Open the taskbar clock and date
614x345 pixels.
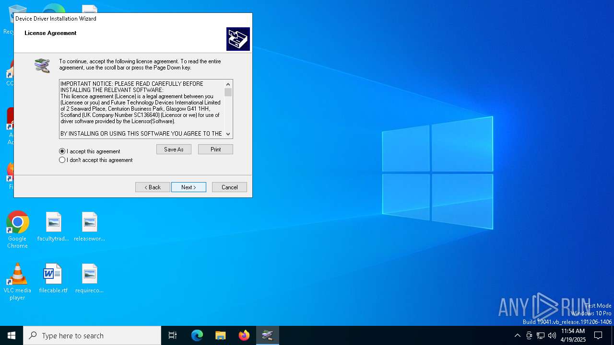tap(573, 335)
